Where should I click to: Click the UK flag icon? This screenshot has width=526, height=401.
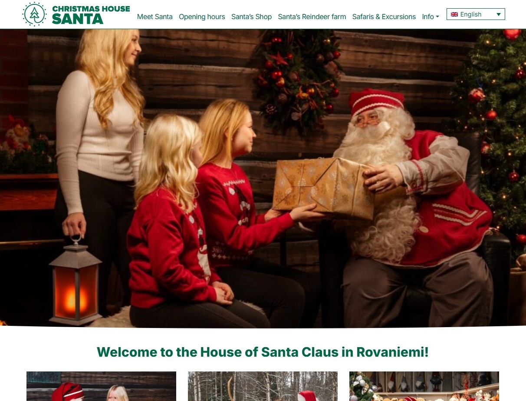[454, 14]
